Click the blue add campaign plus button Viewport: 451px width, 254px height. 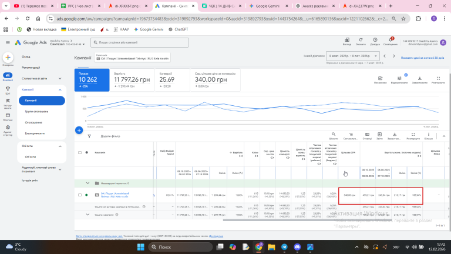(x=79, y=129)
